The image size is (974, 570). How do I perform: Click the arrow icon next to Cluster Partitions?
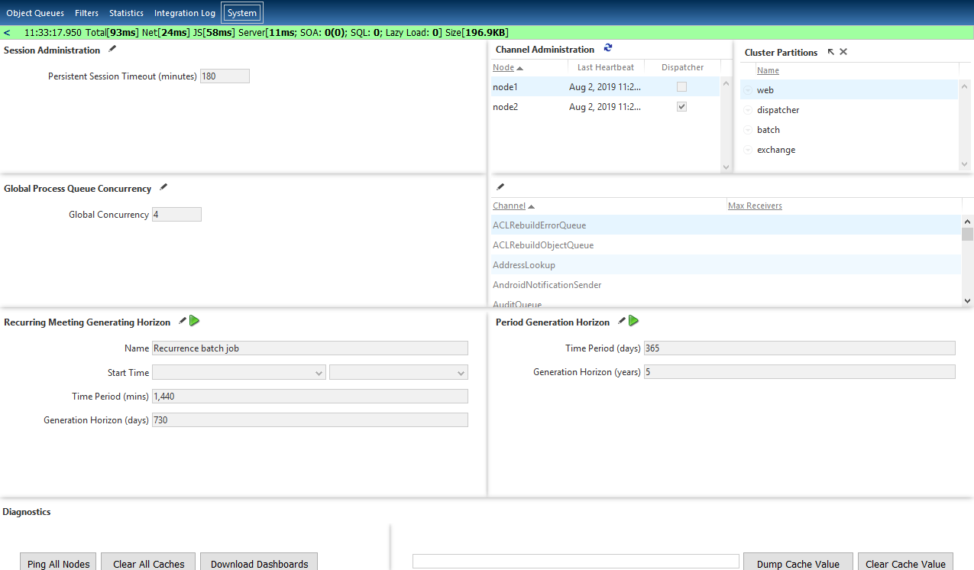[831, 52]
